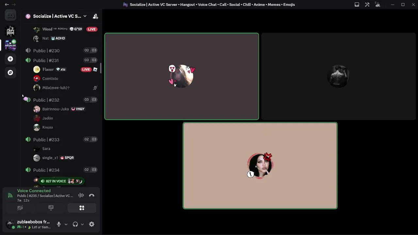418x235 pixels.
Task: Open the black-and-white server icon above Socialize
Action: (10, 31)
